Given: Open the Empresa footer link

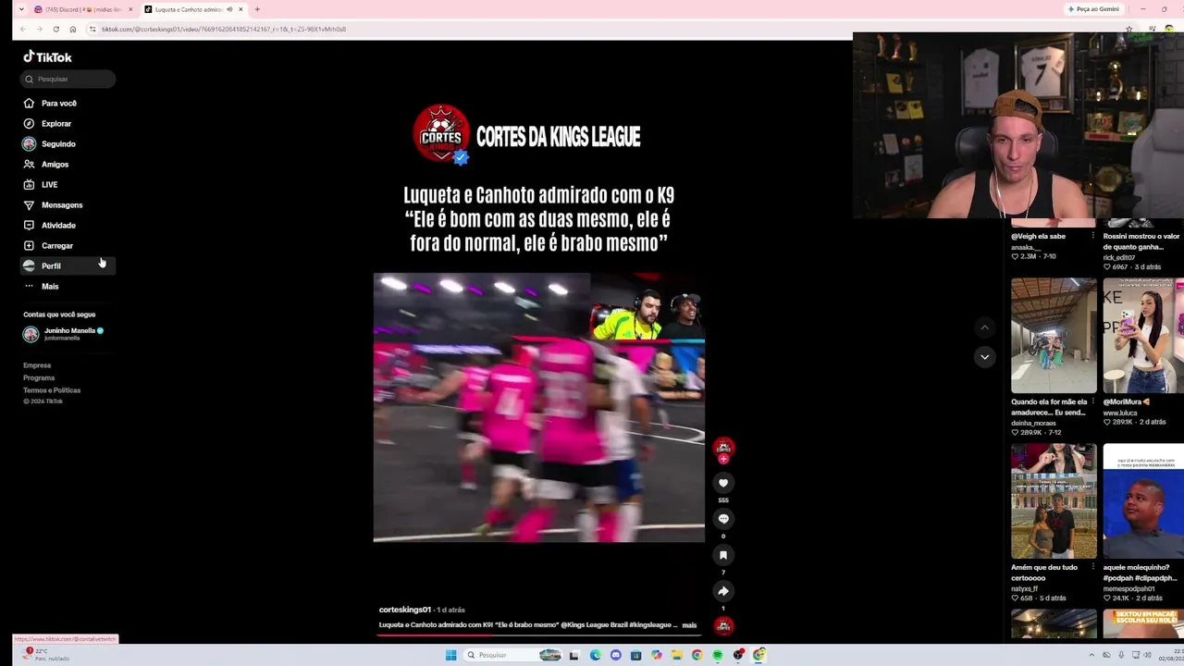Looking at the screenshot, I should point(37,365).
